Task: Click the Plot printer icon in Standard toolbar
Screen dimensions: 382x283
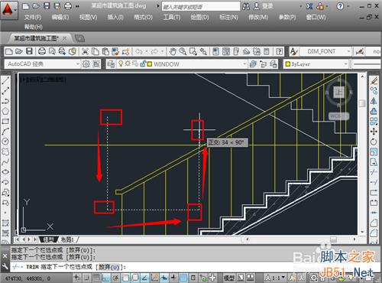Action: [x=42, y=51]
